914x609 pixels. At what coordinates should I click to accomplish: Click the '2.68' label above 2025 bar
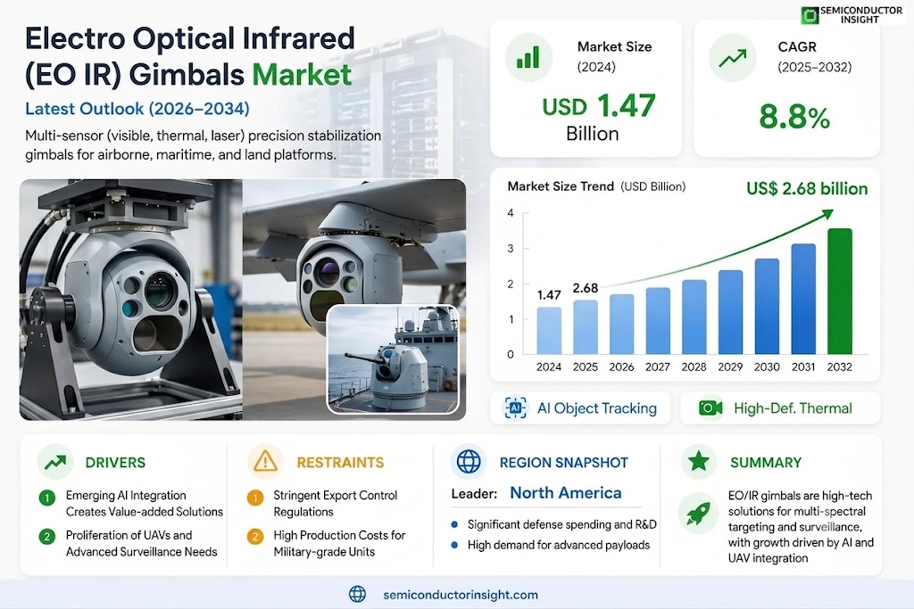coord(586,288)
